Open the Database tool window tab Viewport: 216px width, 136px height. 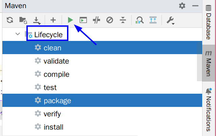(x=209, y=22)
